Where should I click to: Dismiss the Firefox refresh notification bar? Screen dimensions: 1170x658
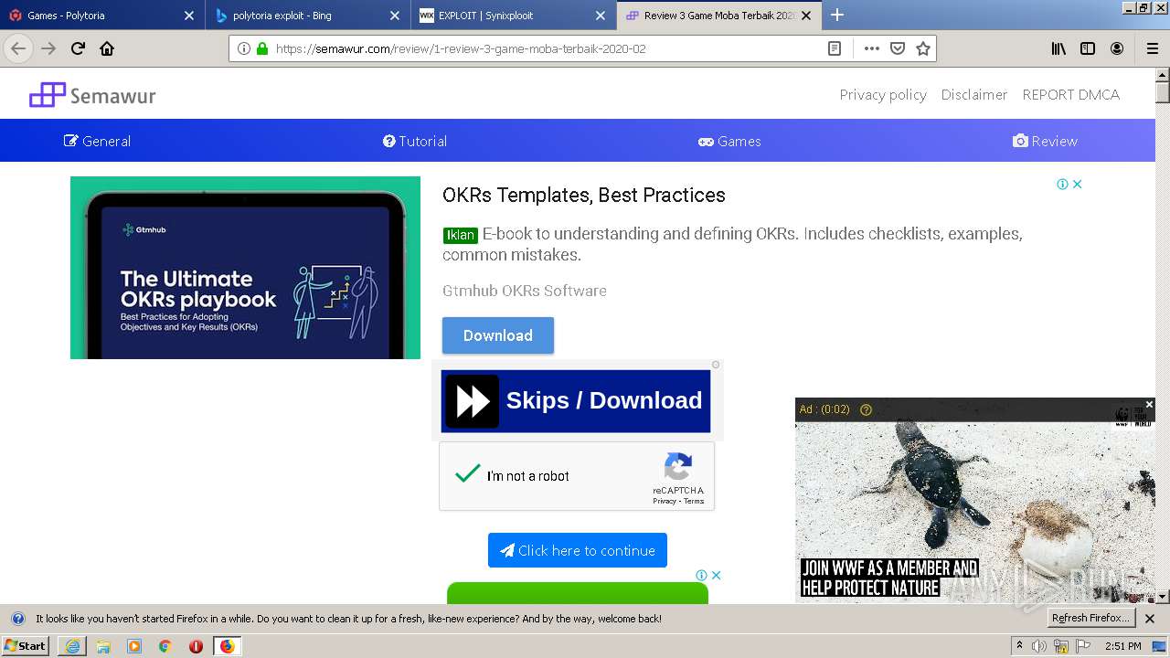(x=1150, y=619)
